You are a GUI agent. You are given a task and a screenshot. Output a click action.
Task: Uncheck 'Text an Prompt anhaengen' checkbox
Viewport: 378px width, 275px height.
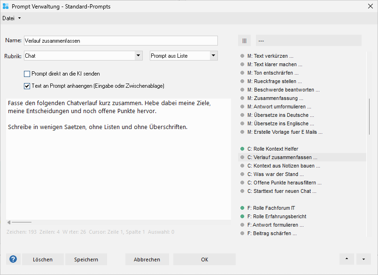coord(27,86)
